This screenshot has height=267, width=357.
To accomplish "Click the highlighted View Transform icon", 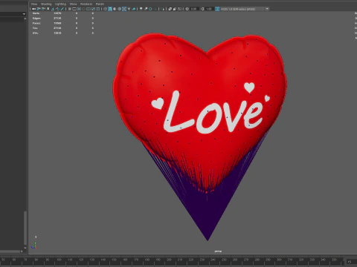I will (217, 9).
